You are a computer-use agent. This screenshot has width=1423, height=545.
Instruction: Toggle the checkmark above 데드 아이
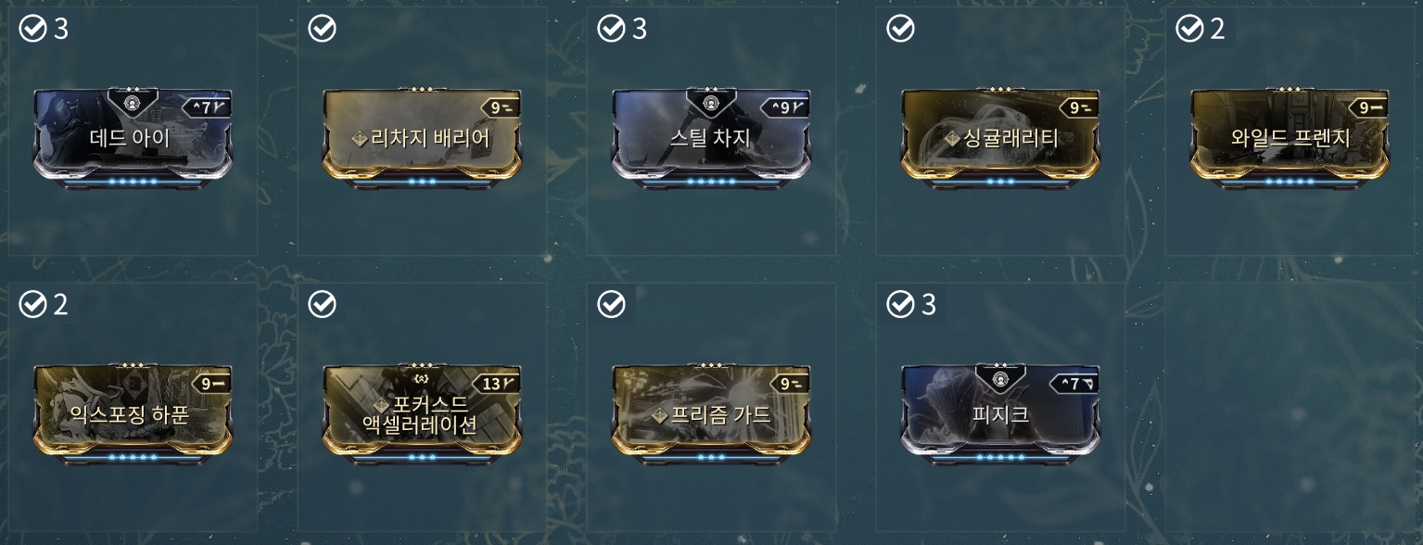(x=32, y=30)
